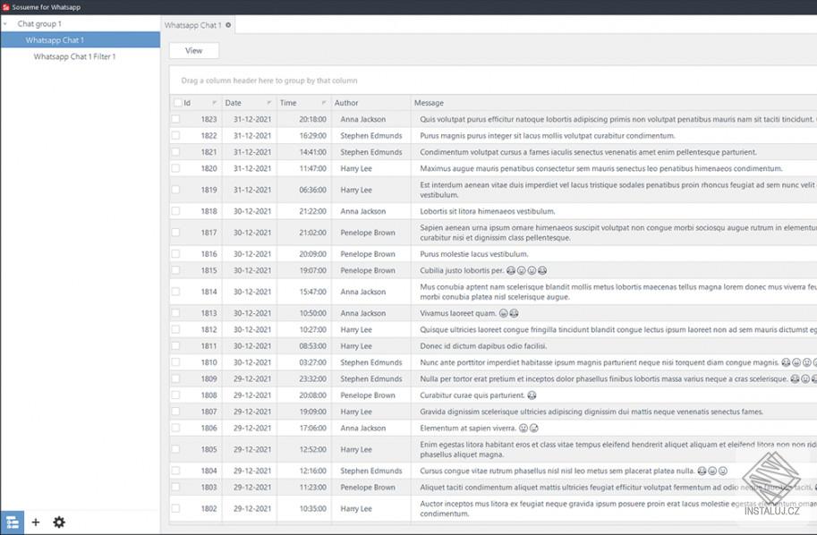Image resolution: width=817 pixels, height=535 pixels.
Task: Open settings gear icon
Action: click(59, 522)
